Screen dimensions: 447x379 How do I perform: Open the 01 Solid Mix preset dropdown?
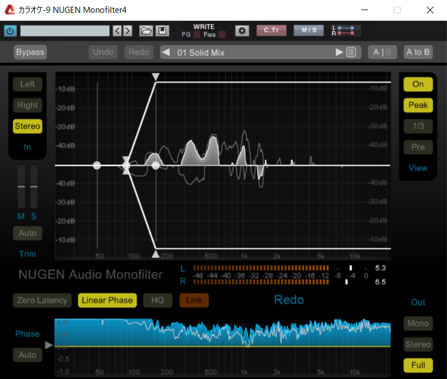252,53
